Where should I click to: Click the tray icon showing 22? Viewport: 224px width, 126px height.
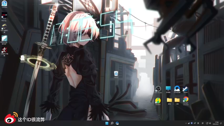pyautogui.click(x=195, y=123)
